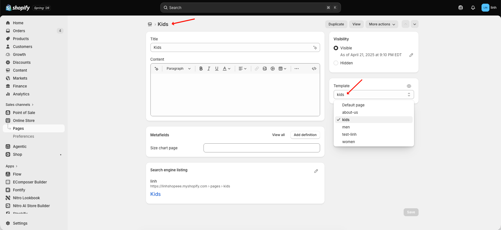Choose women template option
This screenshot has width=501, height=230.
click(374, 142)
